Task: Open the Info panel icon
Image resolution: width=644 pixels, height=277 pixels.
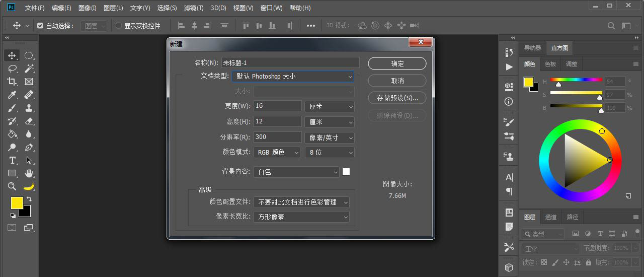Action: tap(509, 101)
